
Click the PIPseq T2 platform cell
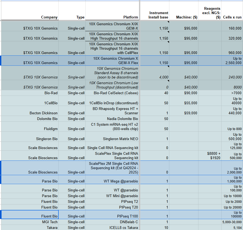(112, 202)
